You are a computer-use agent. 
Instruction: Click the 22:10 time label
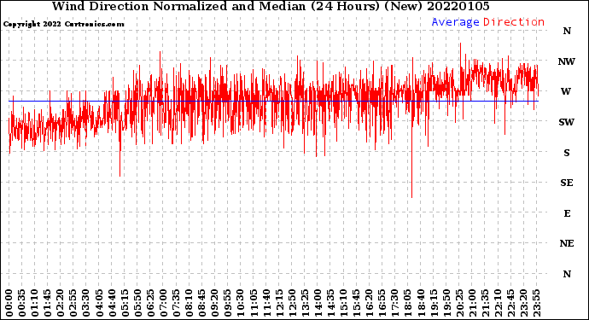point(498,303)
